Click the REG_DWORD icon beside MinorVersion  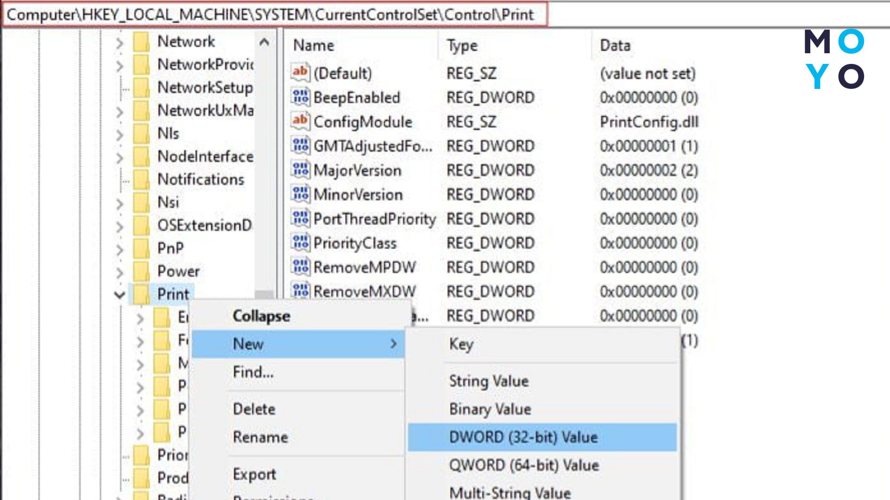(x=299, y=194)
